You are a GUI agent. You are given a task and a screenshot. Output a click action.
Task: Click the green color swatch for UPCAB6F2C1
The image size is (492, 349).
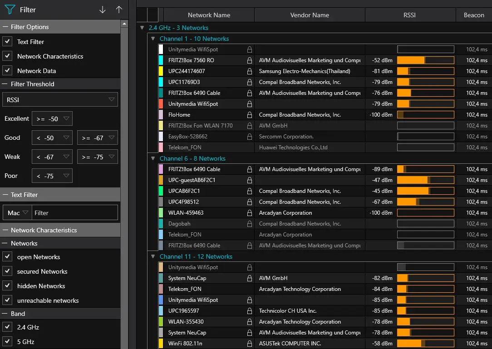click(161, 191)
